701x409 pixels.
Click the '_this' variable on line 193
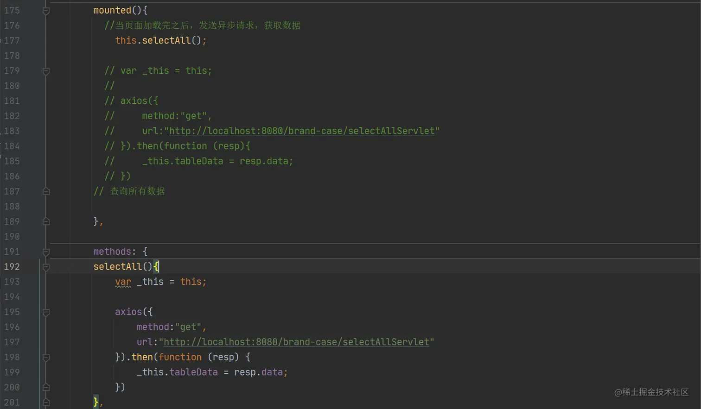(x=150, y=282)
